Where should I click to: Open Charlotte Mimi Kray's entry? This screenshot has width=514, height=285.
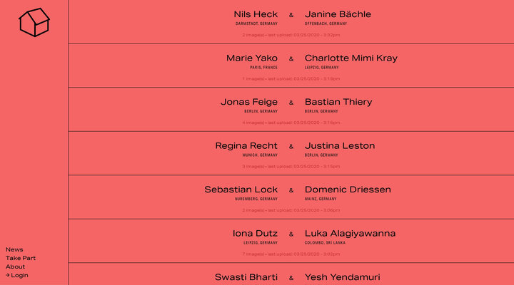[x=351, y=58]
